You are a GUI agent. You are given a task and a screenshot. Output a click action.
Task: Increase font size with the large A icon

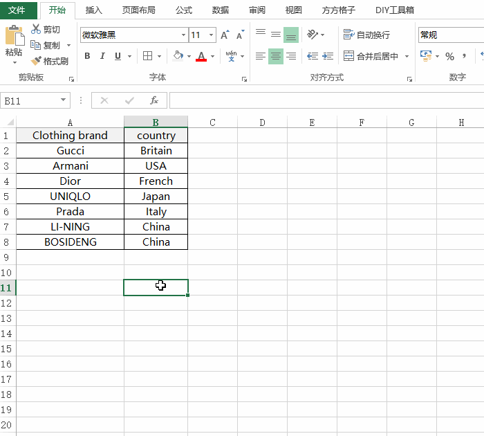[225, 35]
